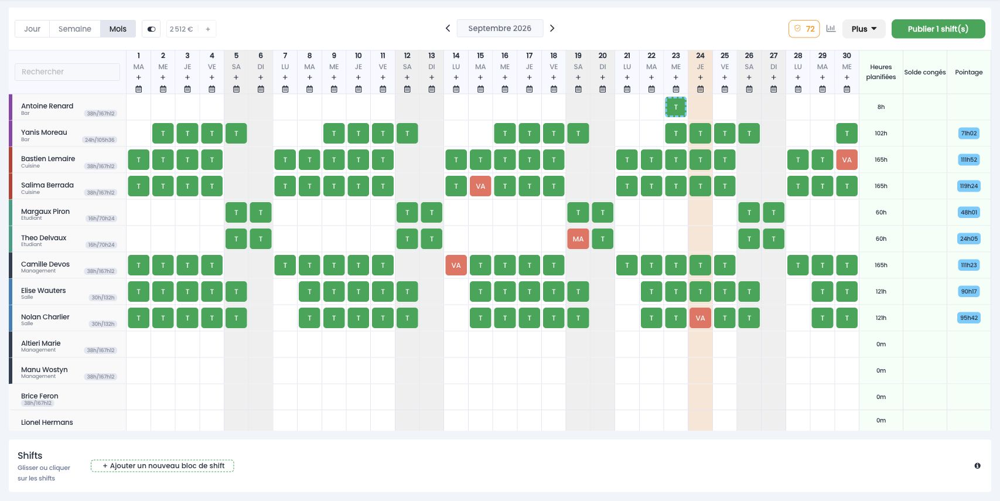Add a shift with the plus under day 23
The height and width of the screenshot is (501, 1000).
coord(675,77)
